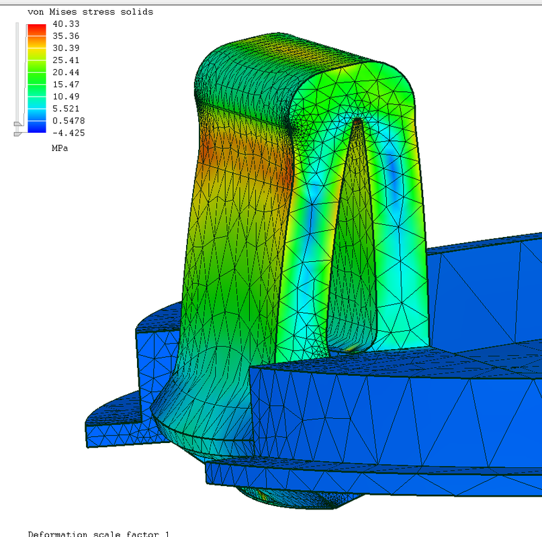Click the legend value 15.47
The height and width of the screenshot is (537, 542).
[66, 85]
